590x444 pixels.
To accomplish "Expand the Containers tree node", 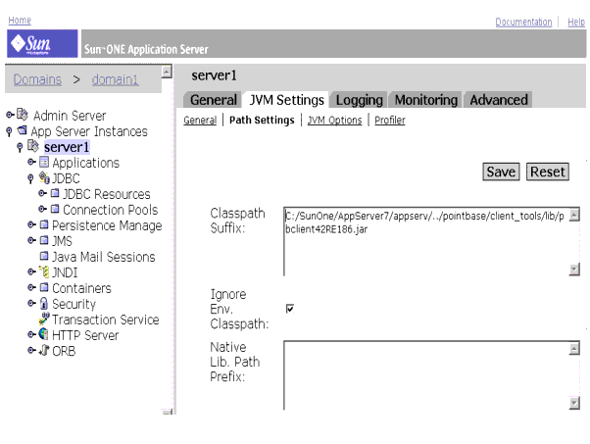I will 32,287.
